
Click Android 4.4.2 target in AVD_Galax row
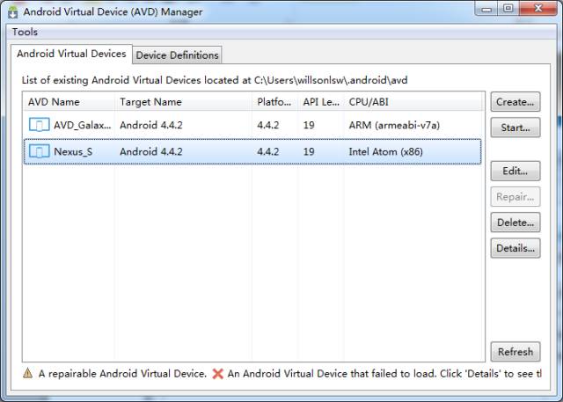151,125
